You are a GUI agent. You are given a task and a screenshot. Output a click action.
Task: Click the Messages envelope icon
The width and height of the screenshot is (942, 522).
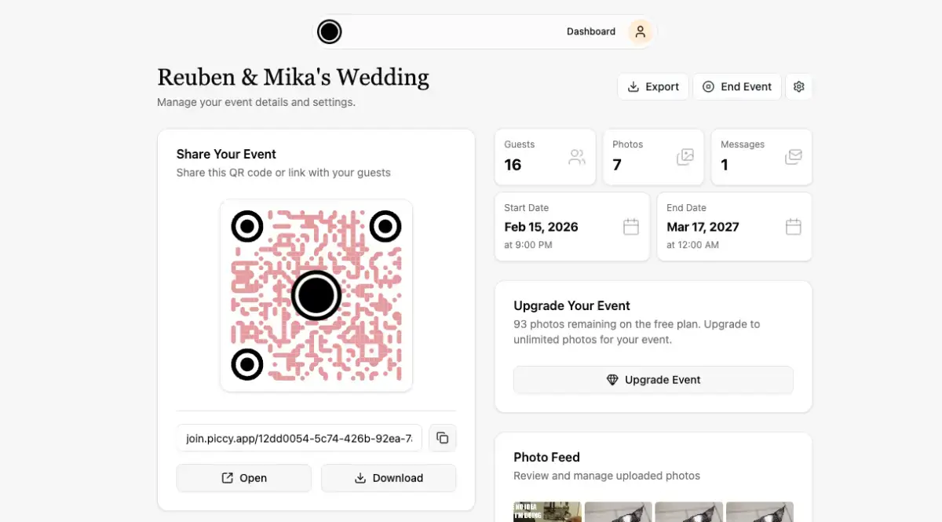pyautogui.click(x=794, y=157)
